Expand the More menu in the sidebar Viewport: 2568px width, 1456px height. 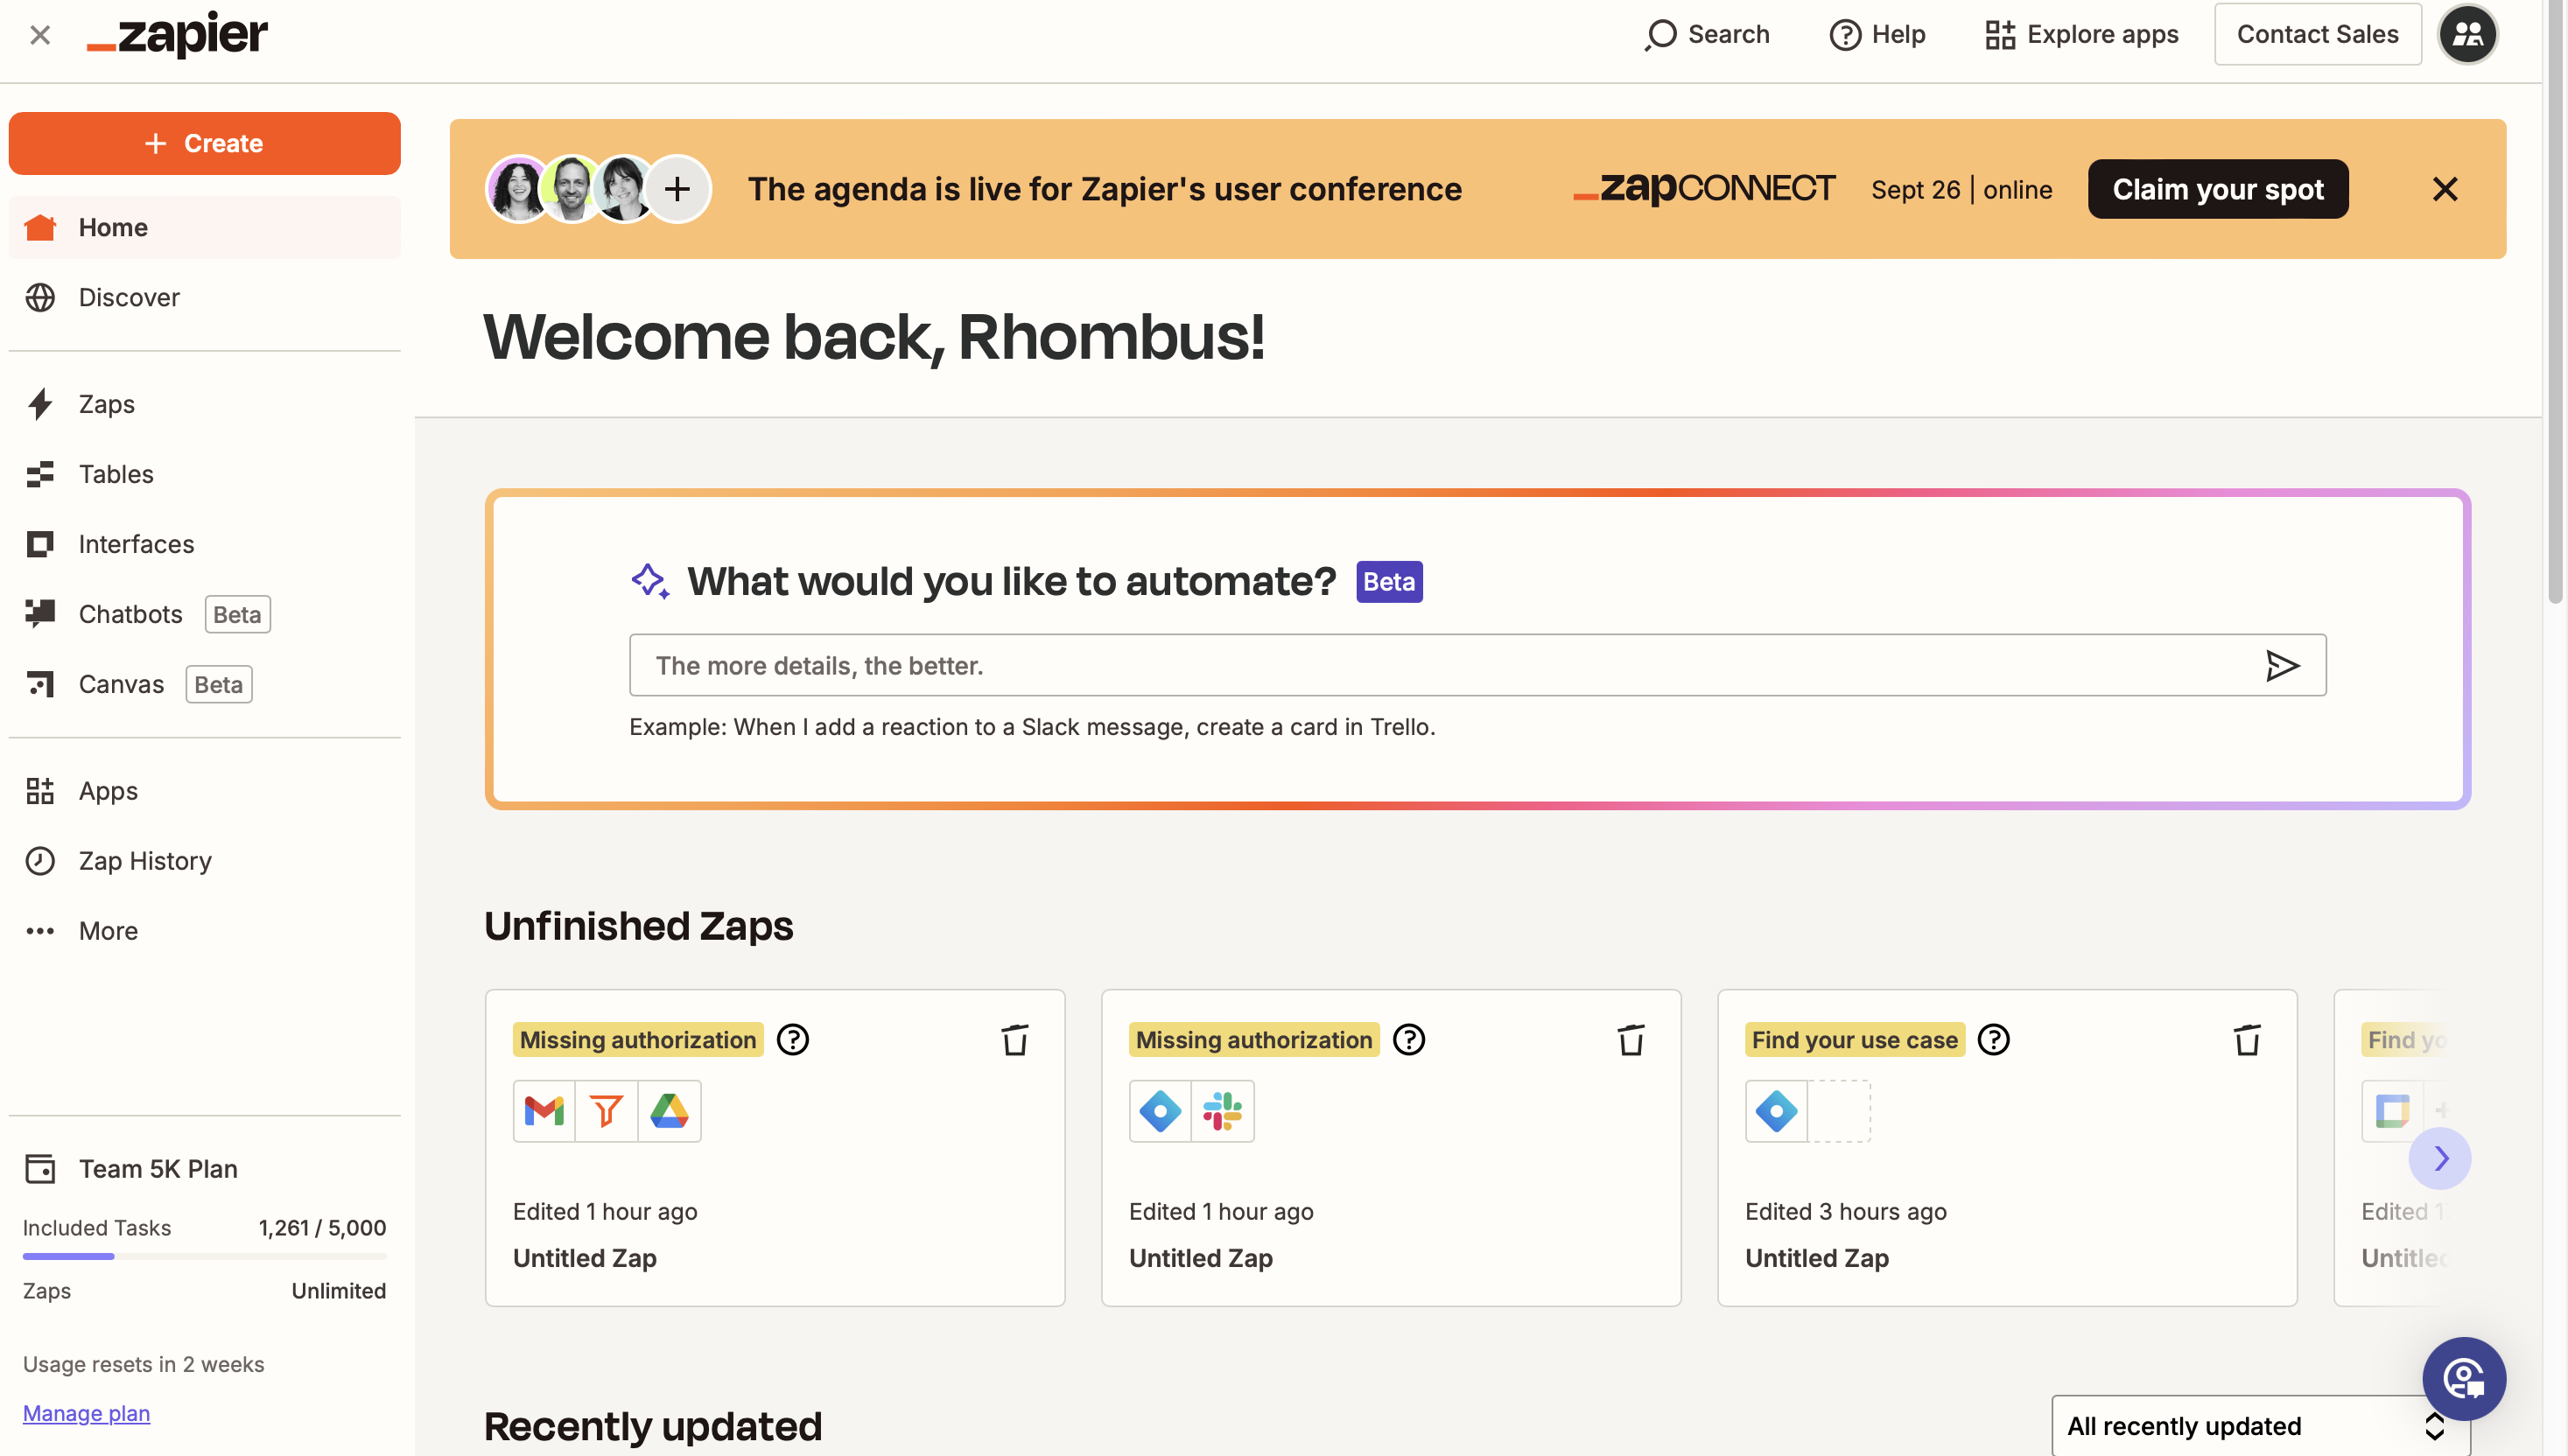[204, 931]
